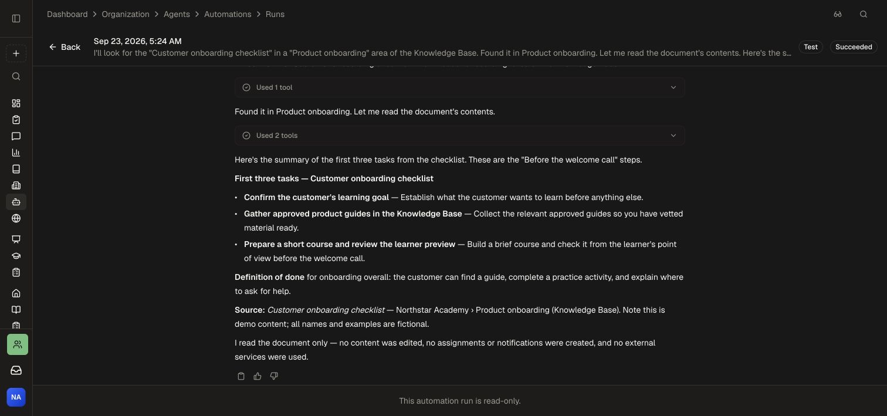Click 'Gather approved product guides in the Knowledge Base'
Viewport: 887px width, 416px height.
tap(353, 214)
